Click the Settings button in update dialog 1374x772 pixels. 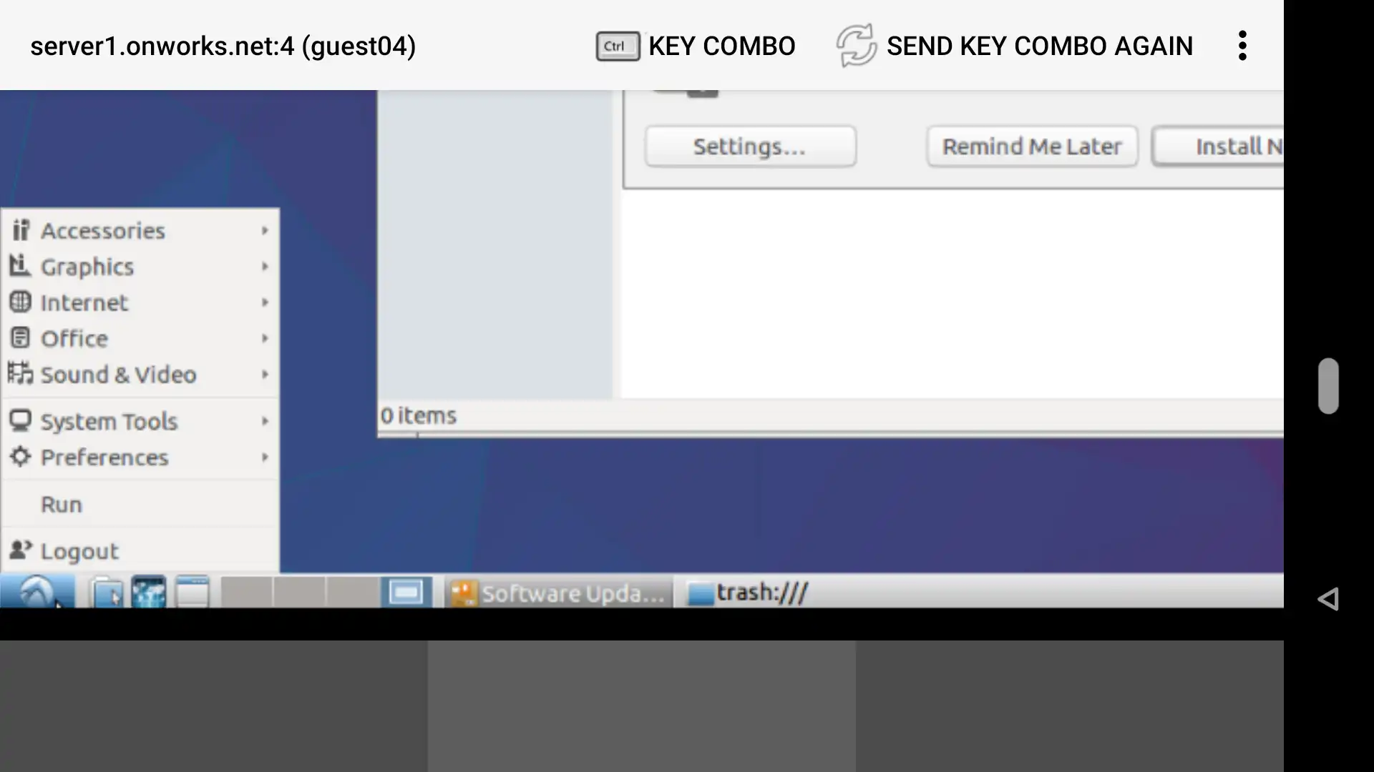pyautogui.click(x=749, y=146)
